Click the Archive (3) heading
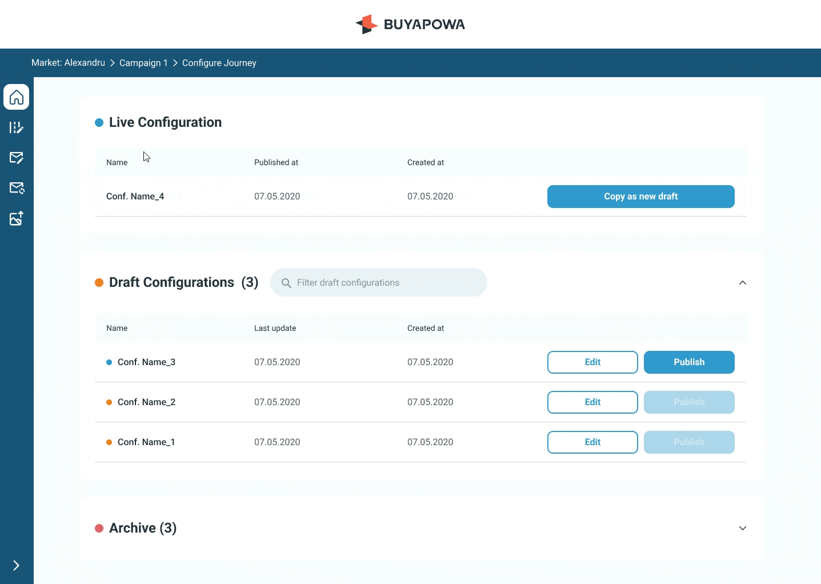 143,528
